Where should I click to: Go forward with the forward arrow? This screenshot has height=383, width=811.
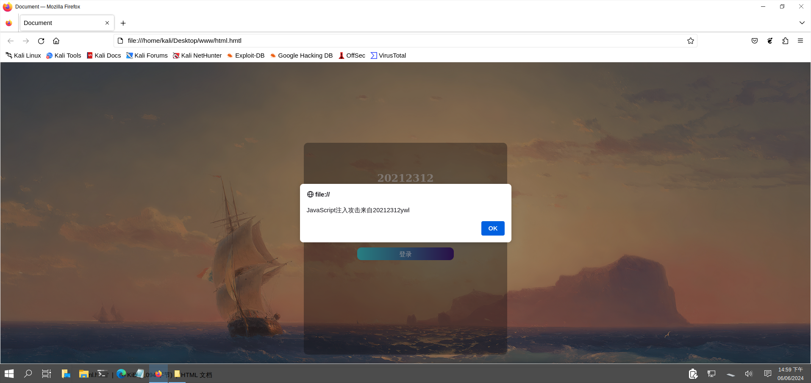[26, 41]
